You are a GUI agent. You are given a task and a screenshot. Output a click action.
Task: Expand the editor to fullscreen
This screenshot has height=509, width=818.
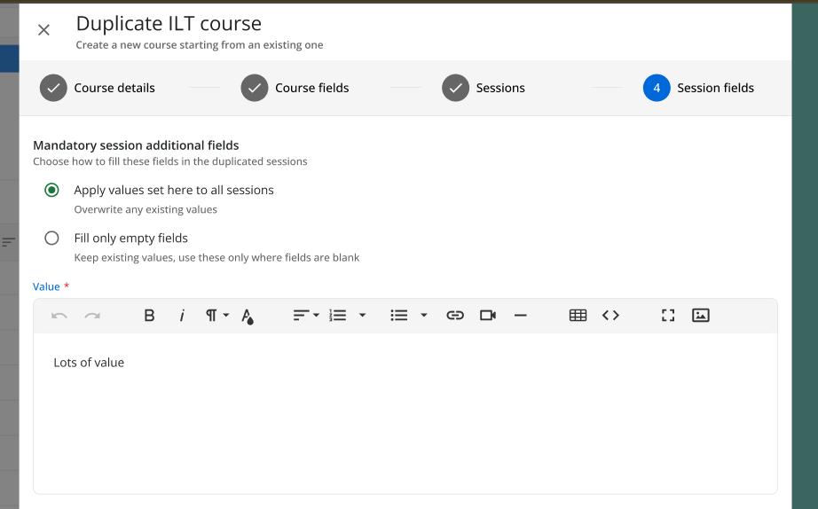tap(668, 316)
